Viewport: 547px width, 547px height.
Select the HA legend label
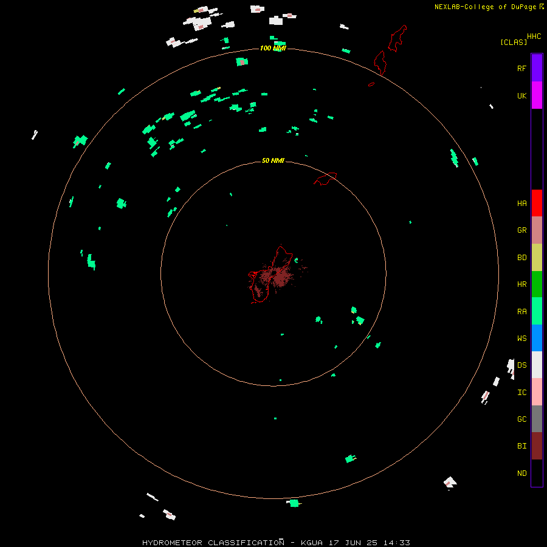click(x=521, y=203)
